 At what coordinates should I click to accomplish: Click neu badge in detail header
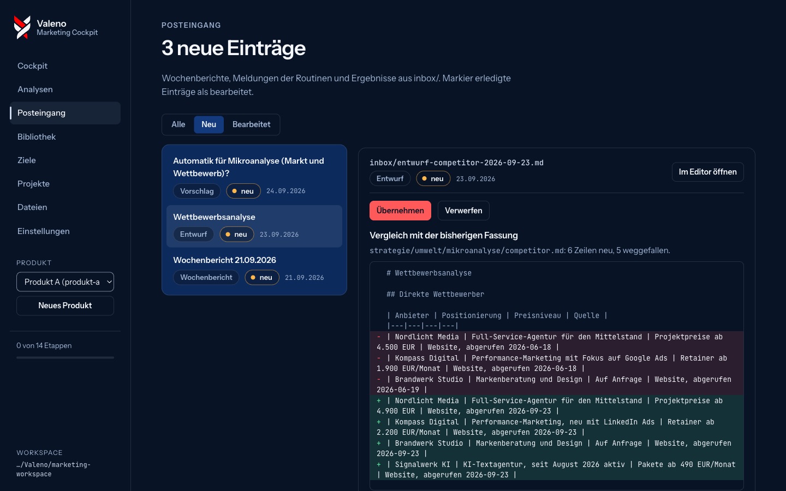pos(433,178)
